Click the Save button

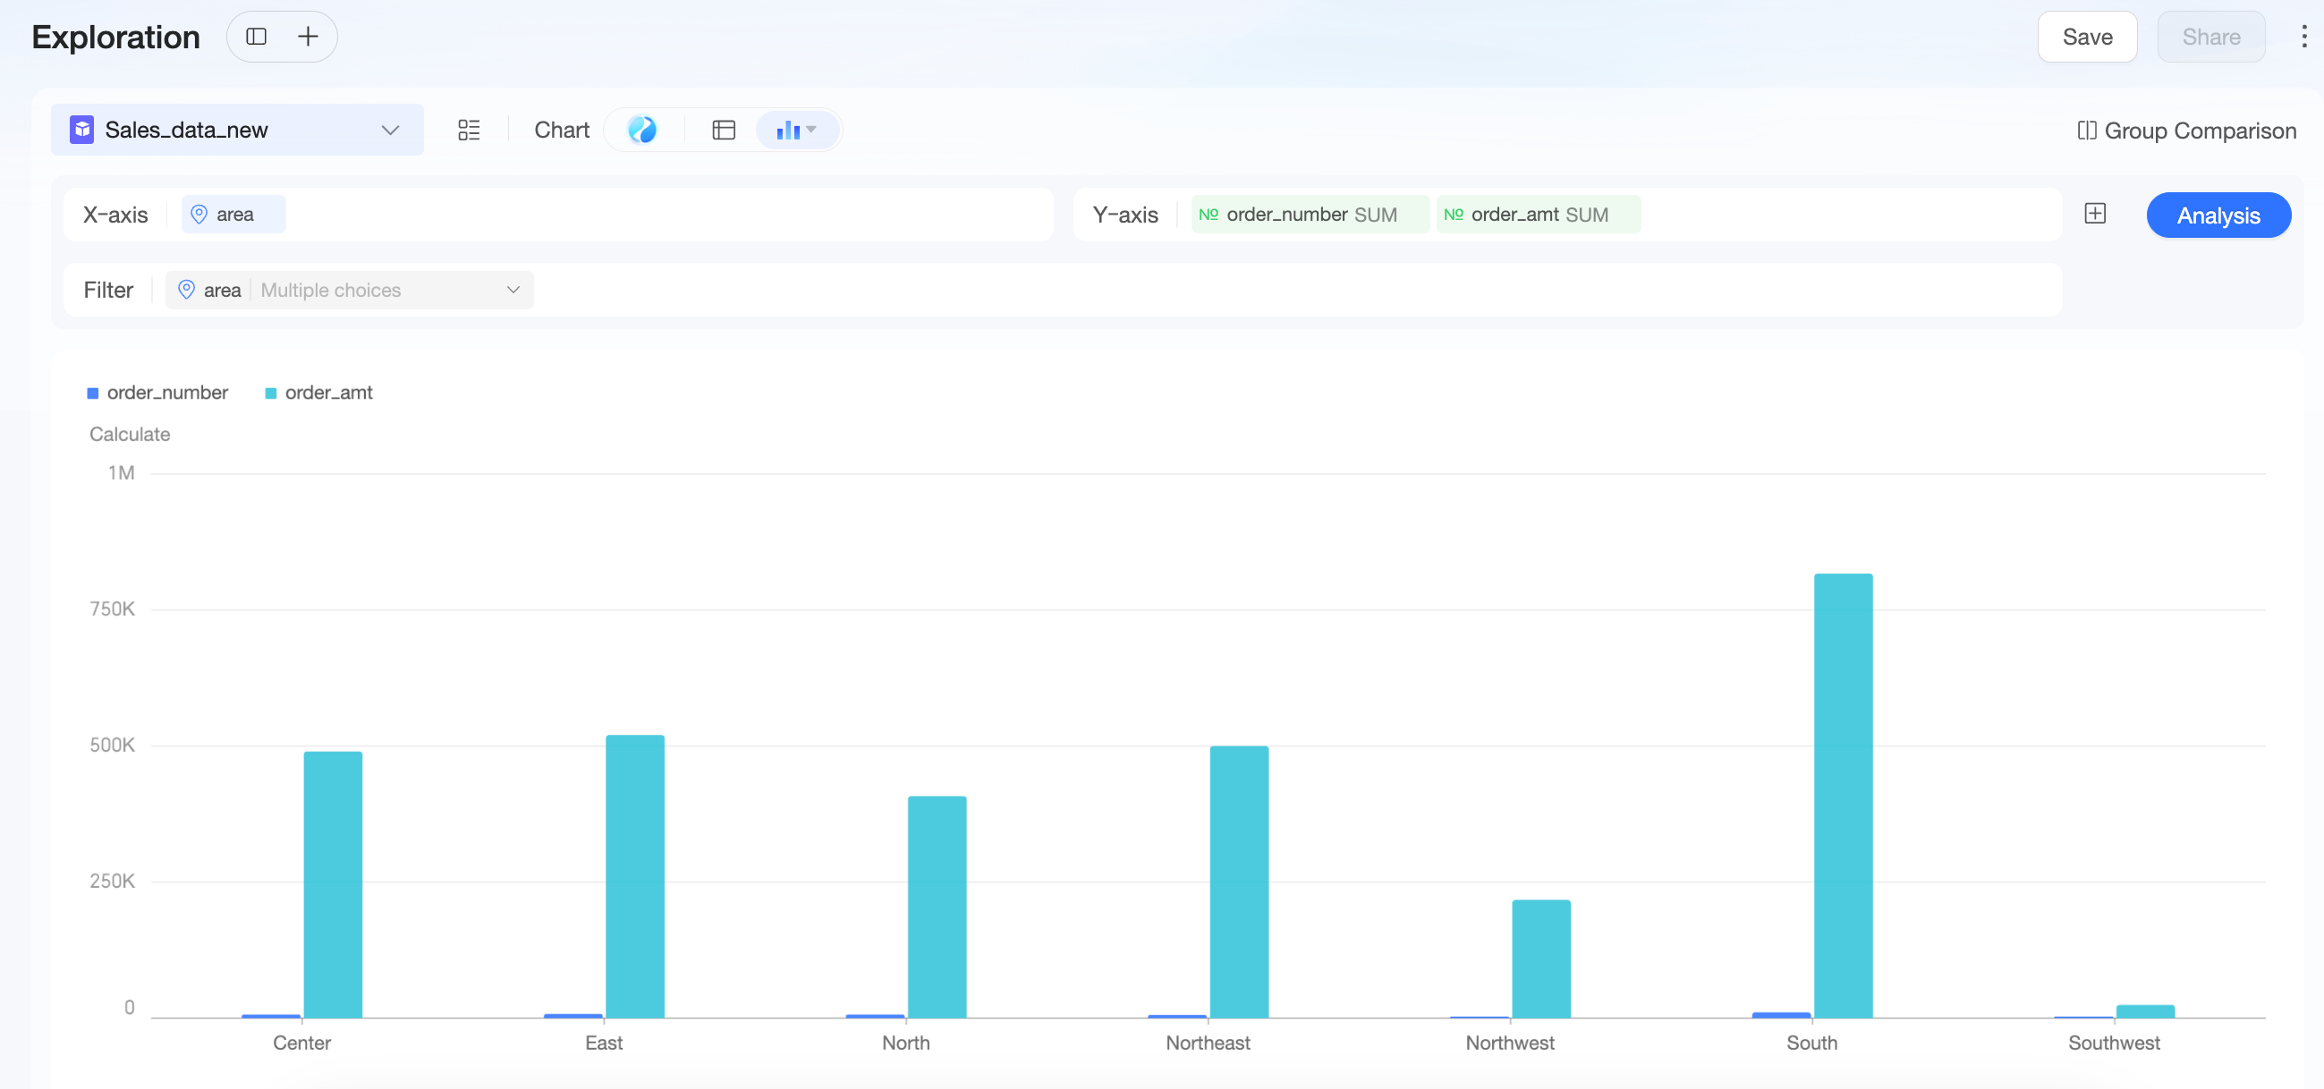pos(2087,37)
